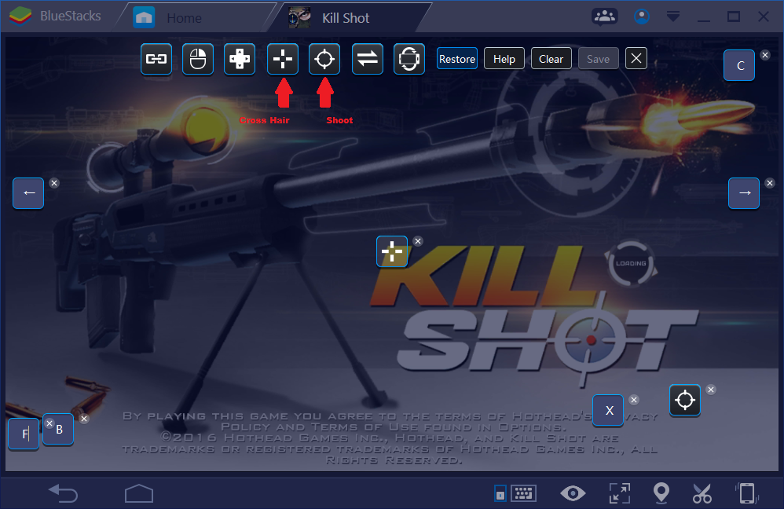
Task: Toggle the eye overlay visibility icon
Action: tap(573, 493)
